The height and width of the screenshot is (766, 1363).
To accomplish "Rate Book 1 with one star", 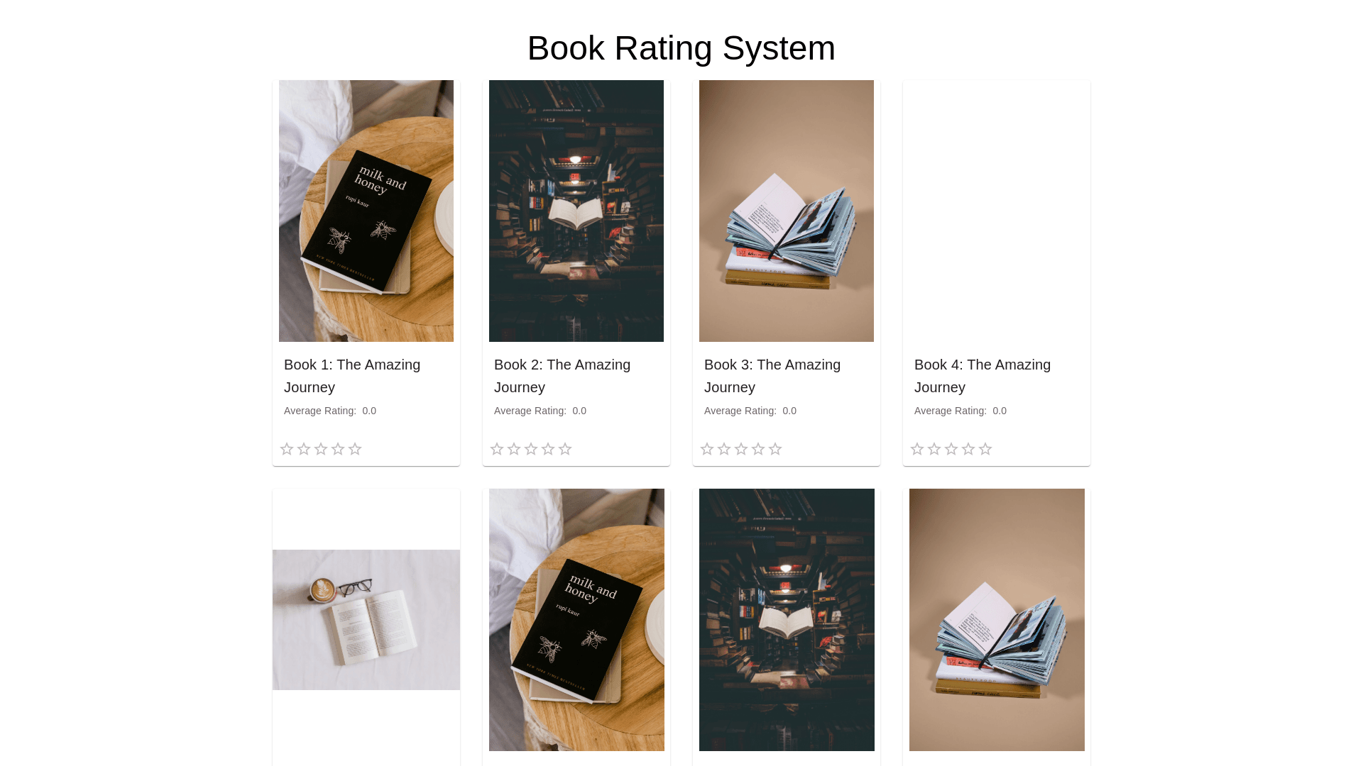I will [287, 449].
